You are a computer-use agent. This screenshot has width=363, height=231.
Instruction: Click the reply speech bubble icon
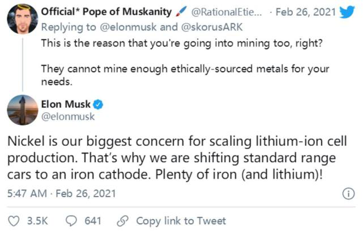click(x=72, y=221)
